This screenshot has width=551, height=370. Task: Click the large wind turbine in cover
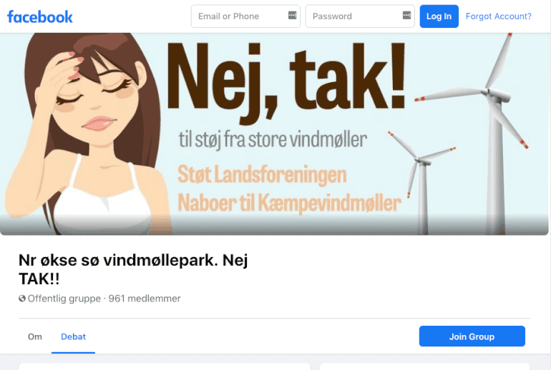[x=492, y=134]
